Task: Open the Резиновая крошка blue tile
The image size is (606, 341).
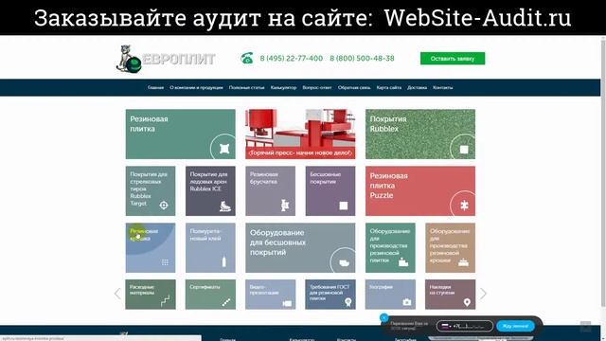Action: (151, 248)
